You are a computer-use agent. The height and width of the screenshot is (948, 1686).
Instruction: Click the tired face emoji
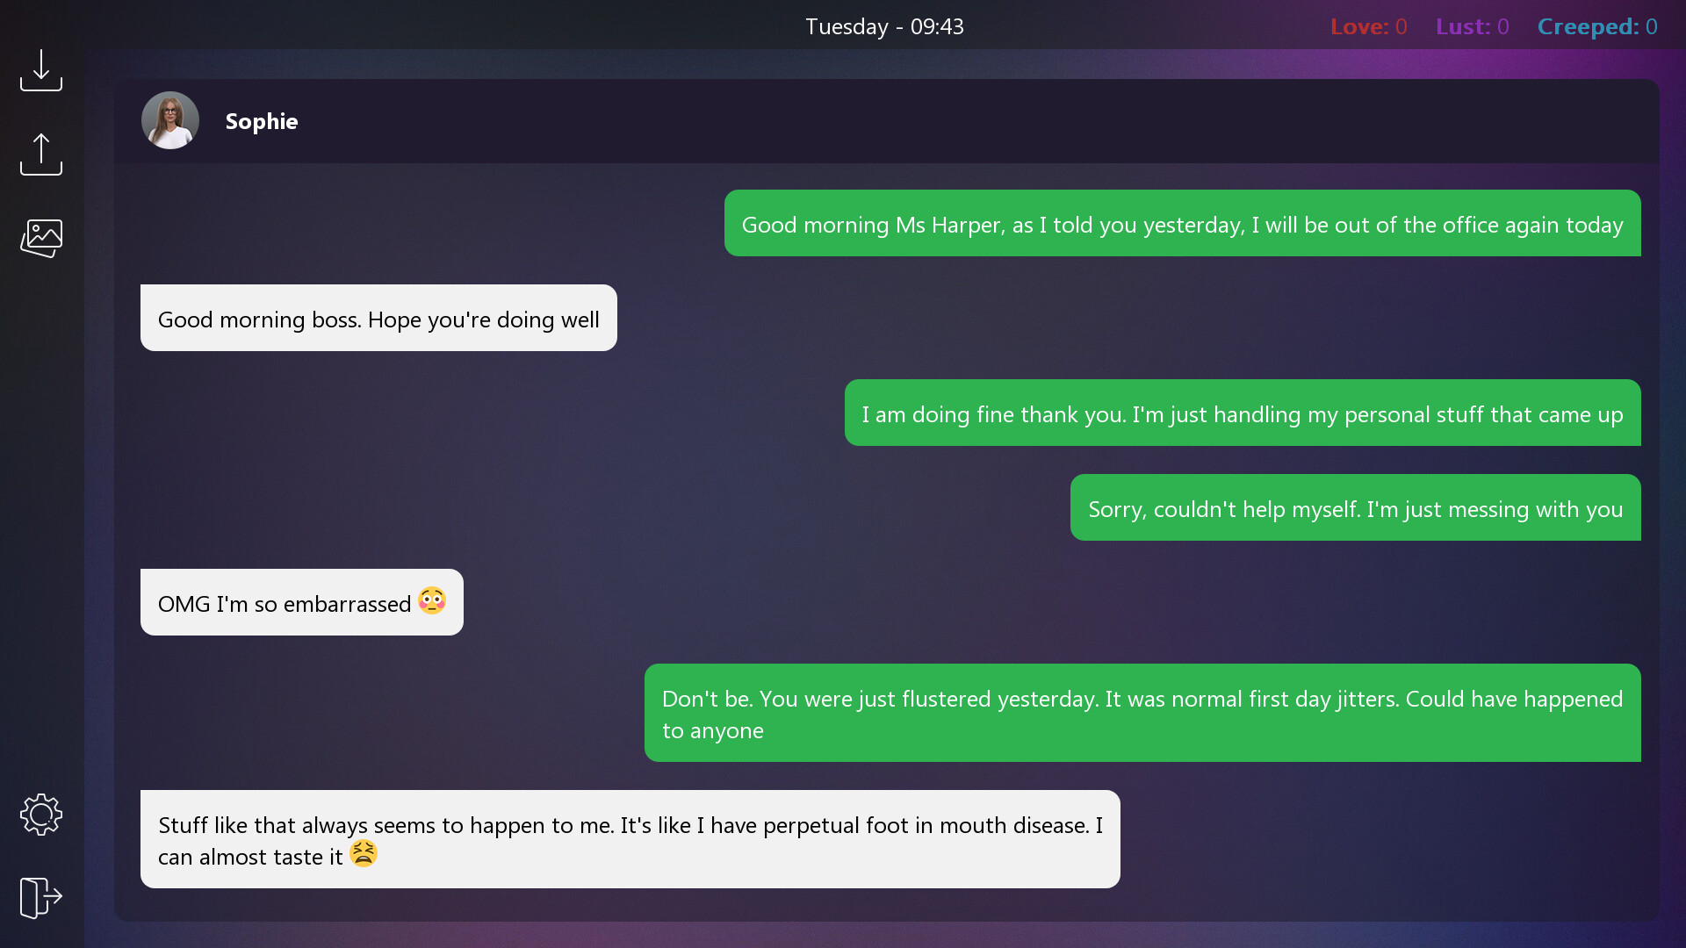(364, 853)
